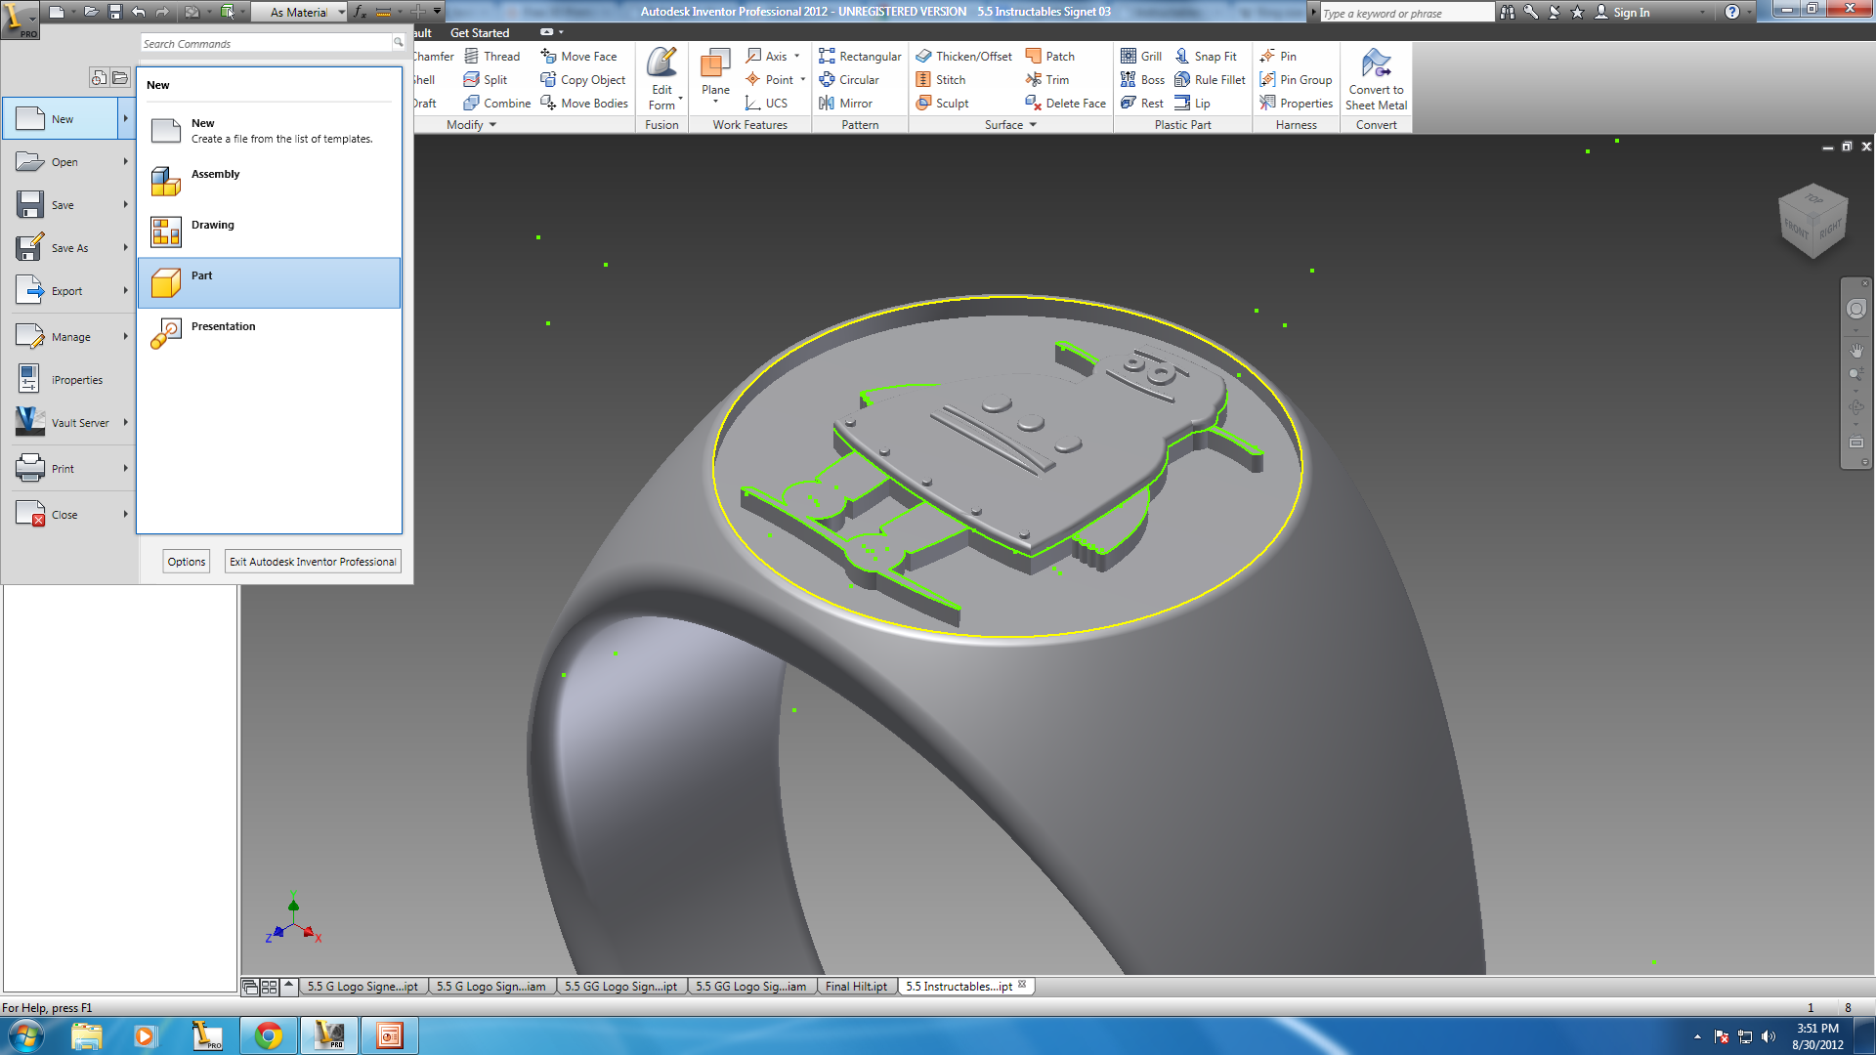Screen dimensions: 1876x1055
Task: Expand the Manage submenu arrow
Action: pos(125,337)
